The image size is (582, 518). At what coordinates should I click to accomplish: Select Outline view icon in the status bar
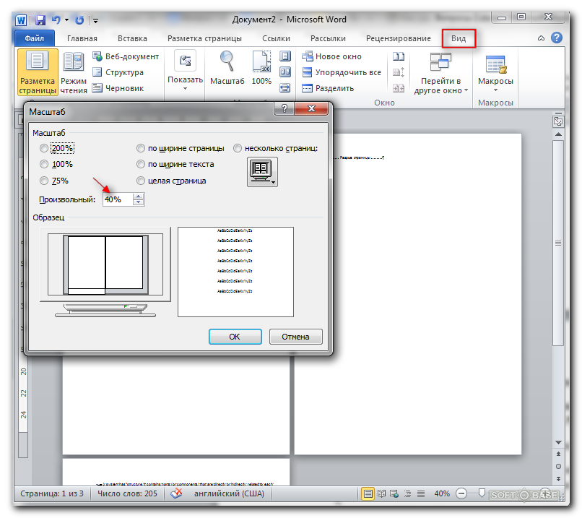click(x=407, y=494)
